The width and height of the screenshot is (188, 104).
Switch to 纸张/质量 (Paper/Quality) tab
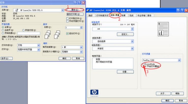[x=115, y=15]
